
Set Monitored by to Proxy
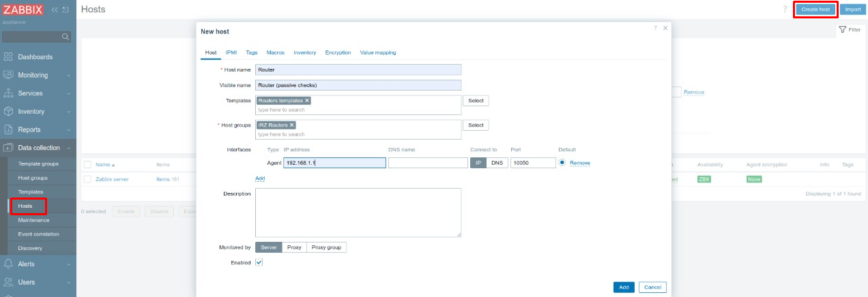click(294, 247)
